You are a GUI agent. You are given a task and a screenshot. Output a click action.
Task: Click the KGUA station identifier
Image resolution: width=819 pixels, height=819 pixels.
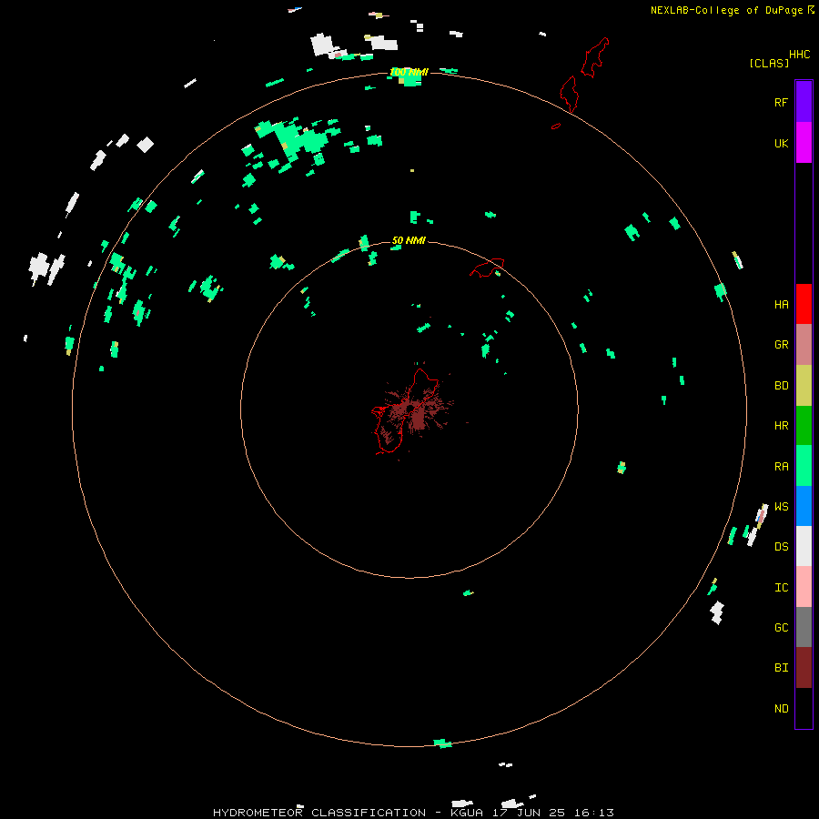467,813
